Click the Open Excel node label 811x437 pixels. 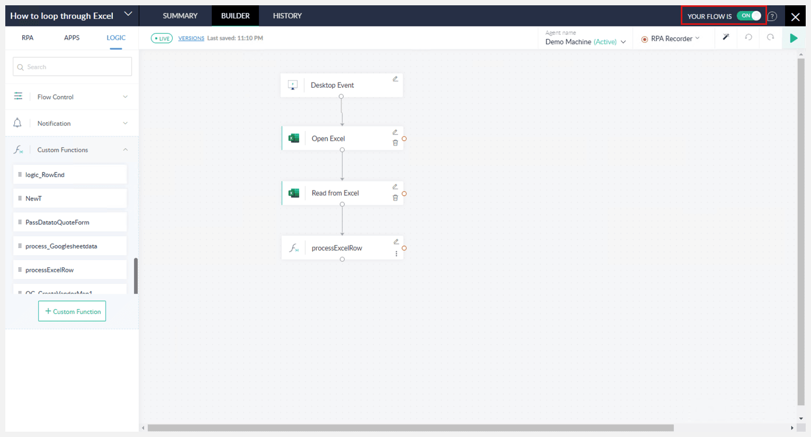pos(328,139)
